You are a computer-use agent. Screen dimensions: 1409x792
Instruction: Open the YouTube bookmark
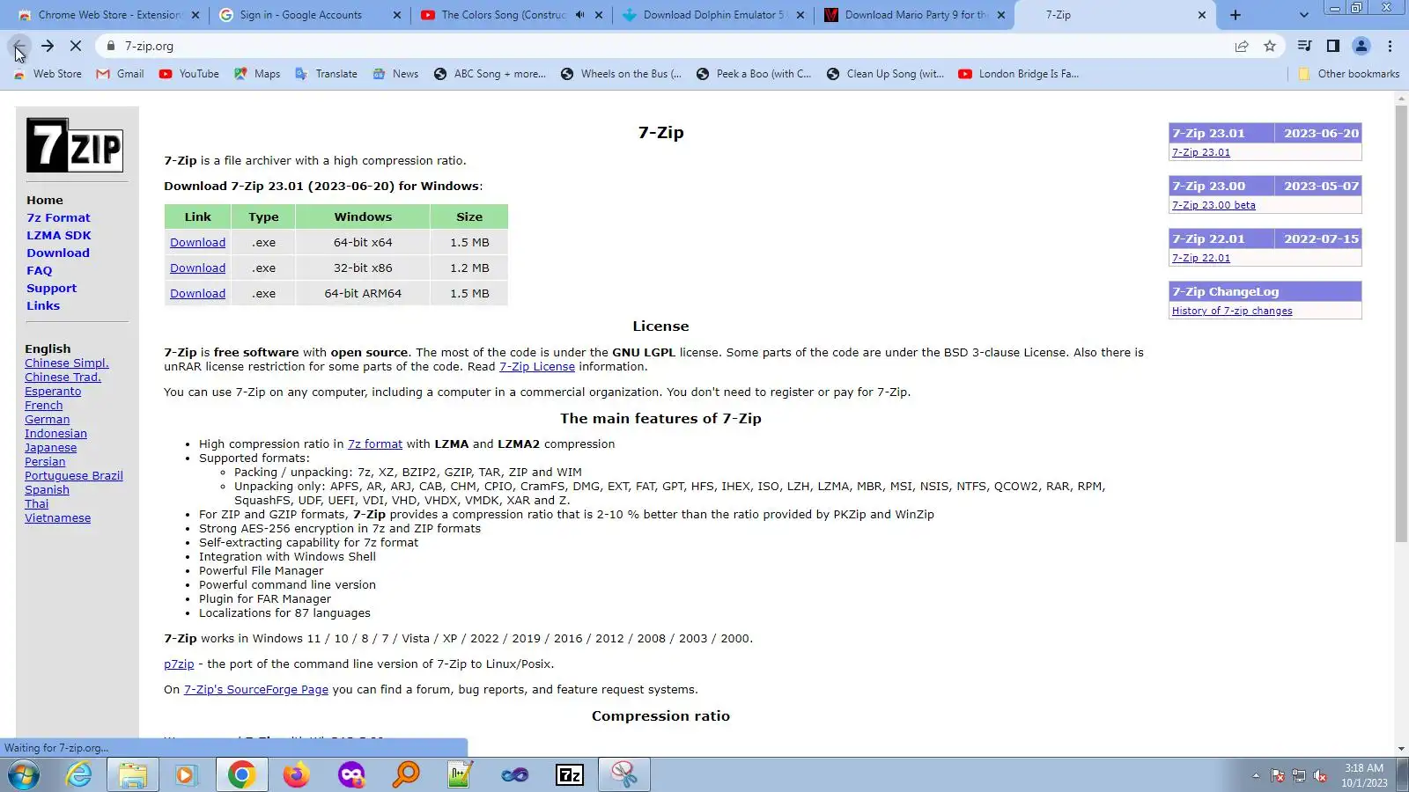point(189,74)
